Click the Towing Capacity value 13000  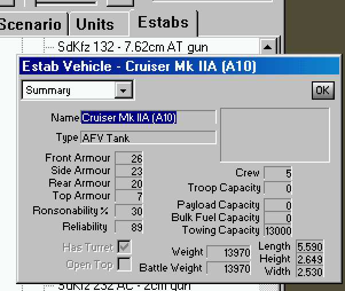tap(278, 230)
